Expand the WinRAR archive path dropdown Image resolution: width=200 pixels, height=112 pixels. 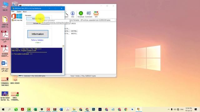115,20
